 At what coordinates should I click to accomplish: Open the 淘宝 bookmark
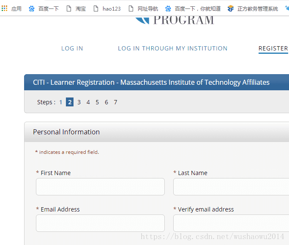pyautogui.click(x=76, y=8)
